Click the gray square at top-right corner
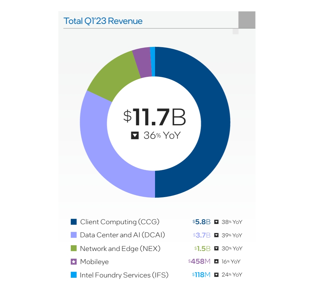 [x=246, y=20]
